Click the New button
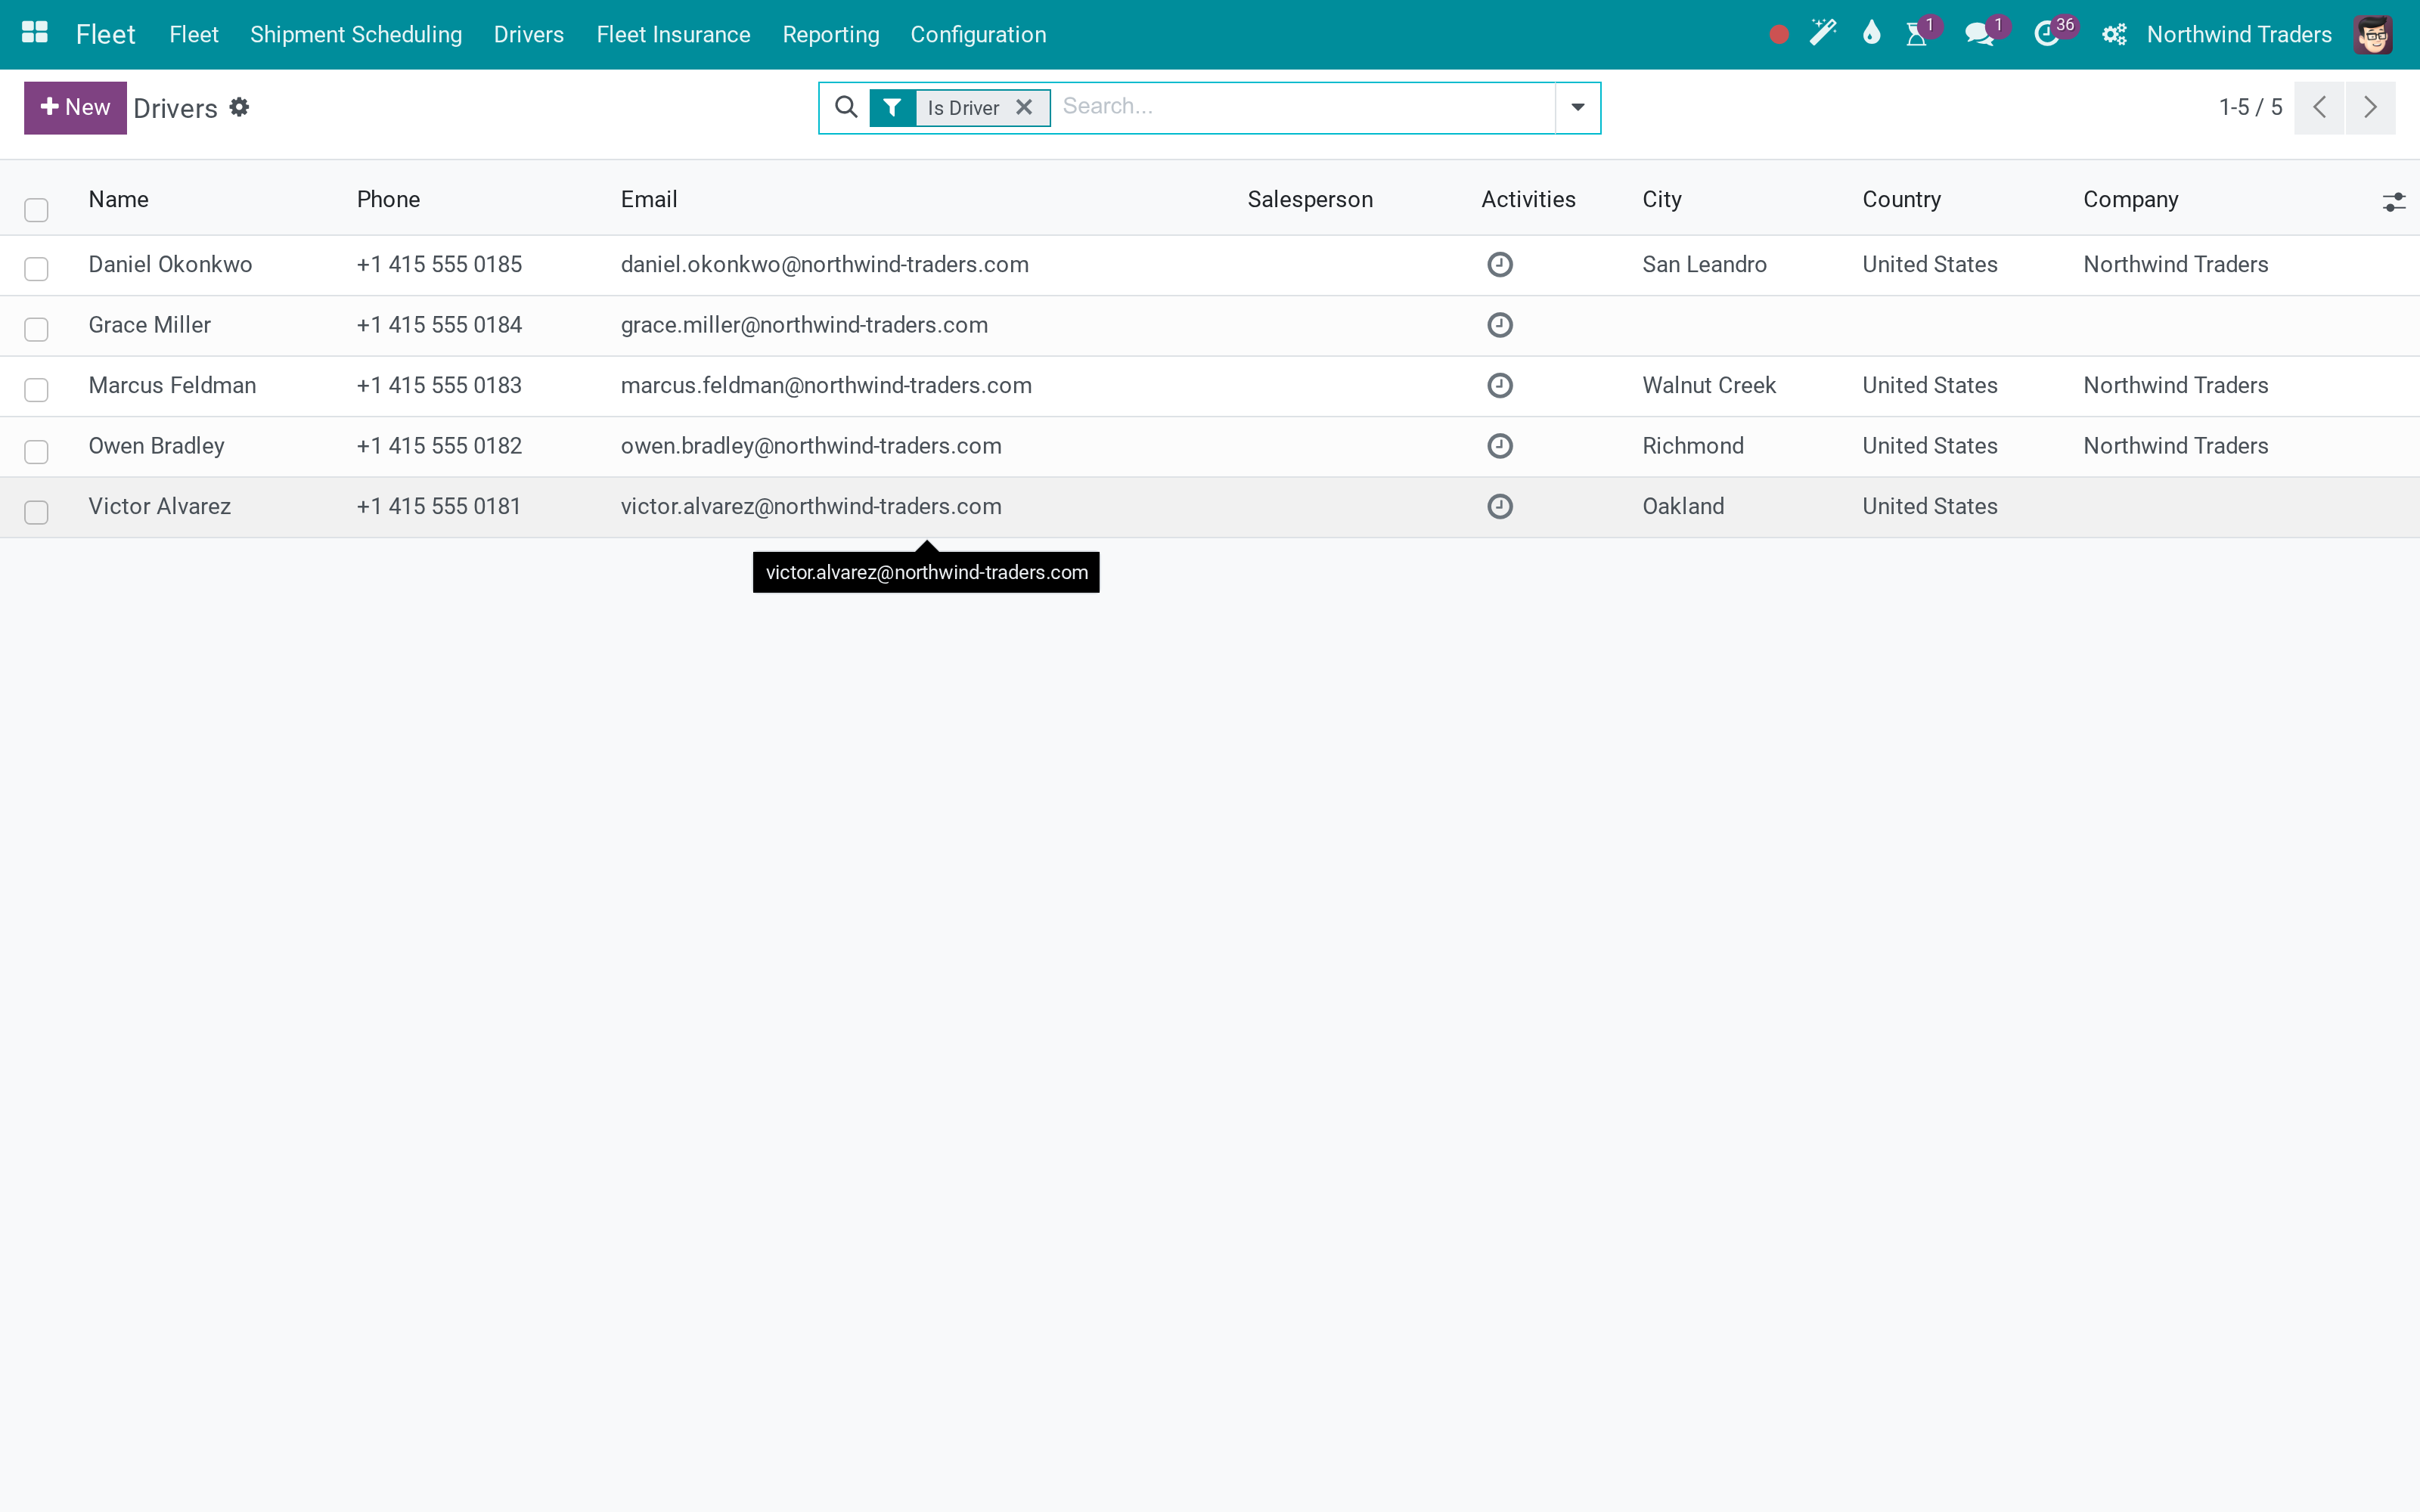Screen dimensions: 2420x1512 coord(75,107)
